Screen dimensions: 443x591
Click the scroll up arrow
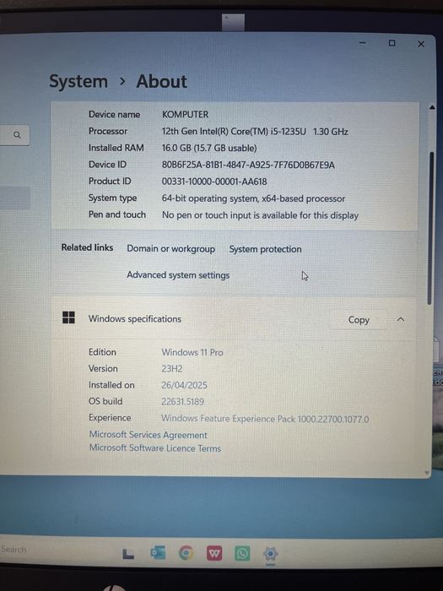[432, 107]
